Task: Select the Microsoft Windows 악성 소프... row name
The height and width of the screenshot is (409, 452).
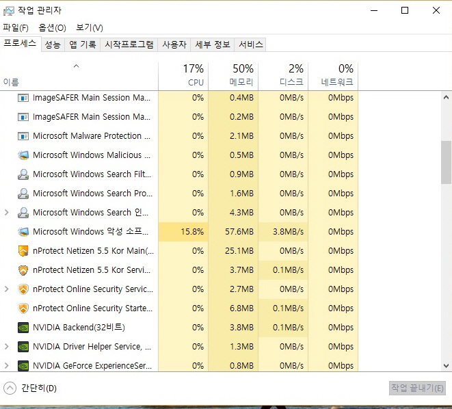Action: (90, 232)
